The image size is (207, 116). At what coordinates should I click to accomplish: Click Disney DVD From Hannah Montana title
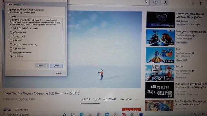191,15
